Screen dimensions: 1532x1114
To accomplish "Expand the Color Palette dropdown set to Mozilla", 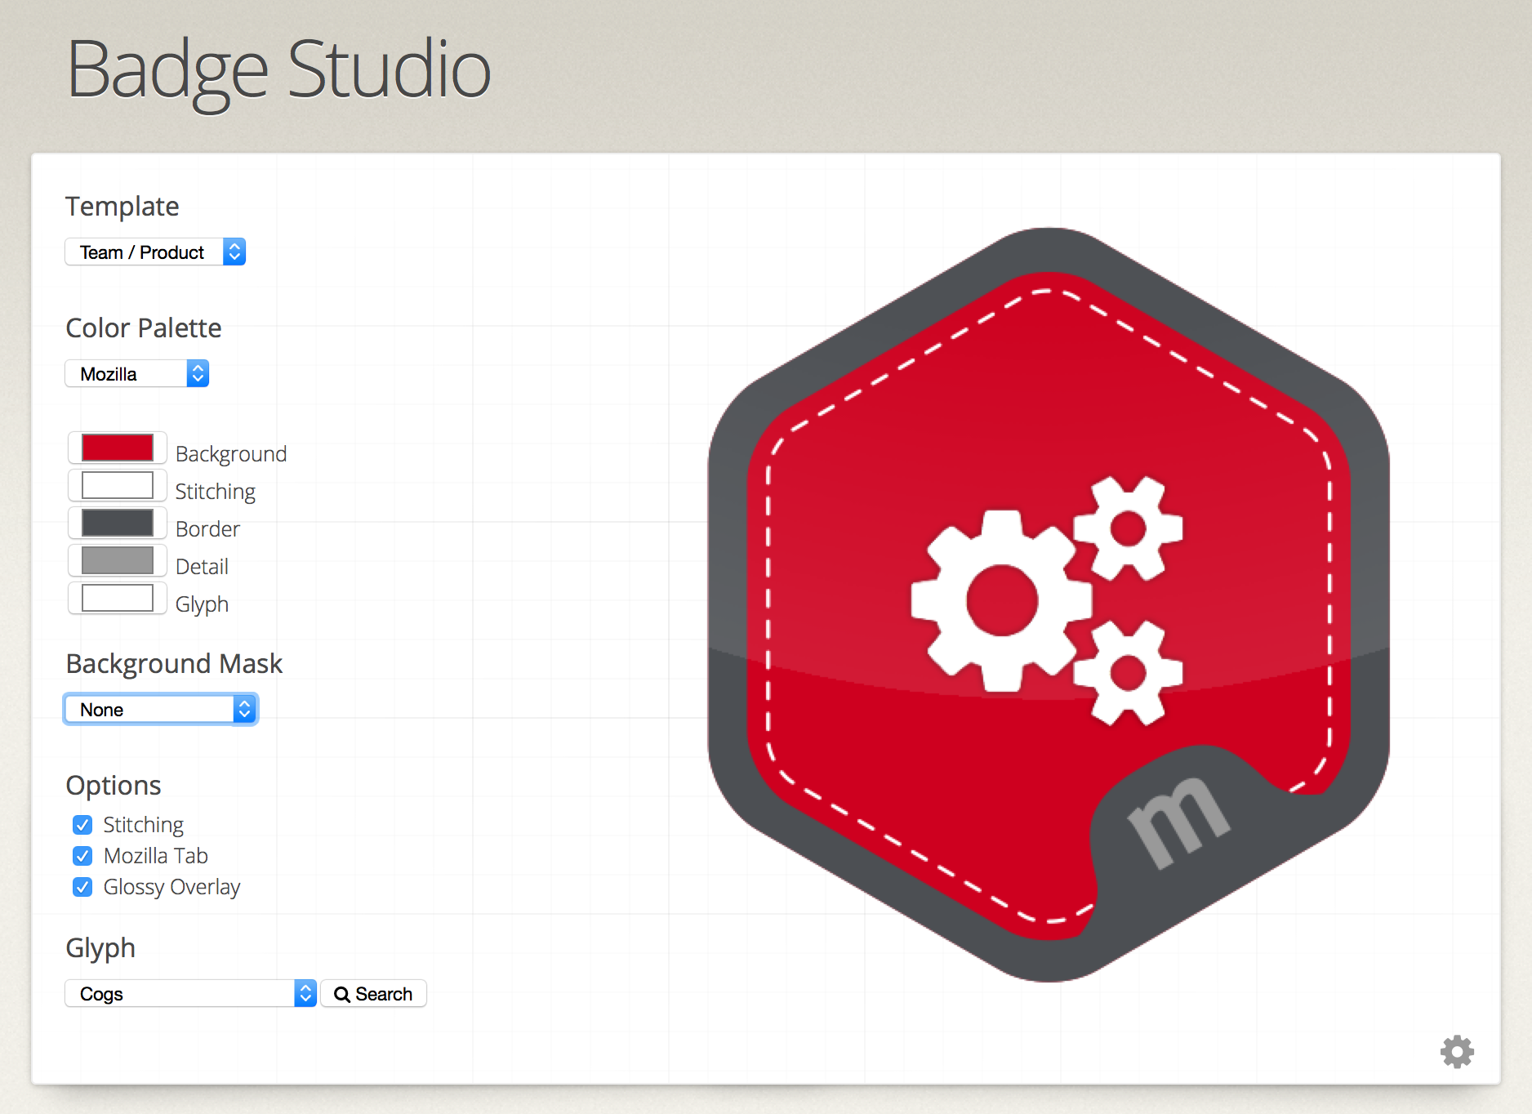I will point(137,374).
